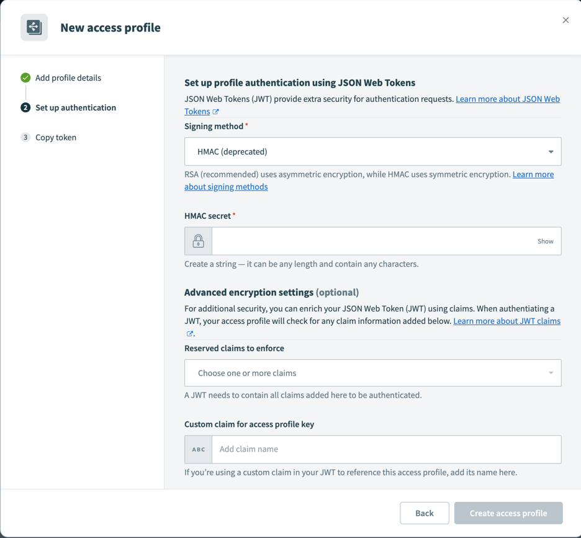This screenshot has width=581, height=538.
Task: Click the lock icon beside HMAC secret
Action: [199, 241]
